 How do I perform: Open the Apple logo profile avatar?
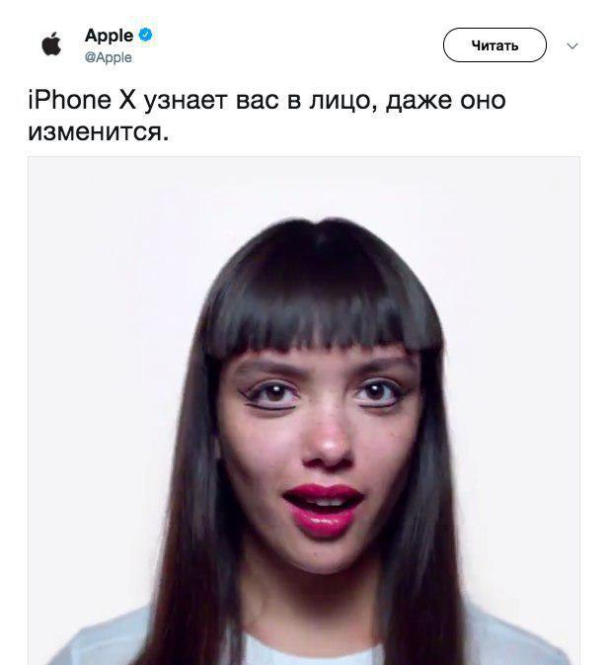click(51, 43)
